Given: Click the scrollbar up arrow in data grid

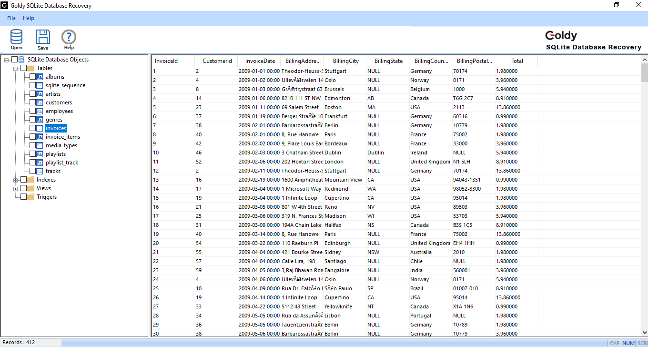Looking at the screenshot, I should click(x=644, y=59).
